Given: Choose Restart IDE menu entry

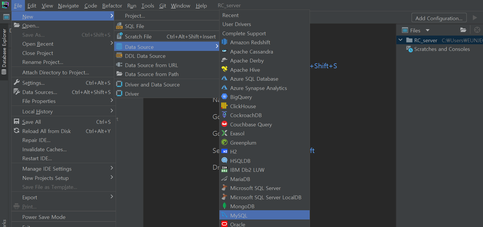Looking at the screenshot, I should (63, 158).
